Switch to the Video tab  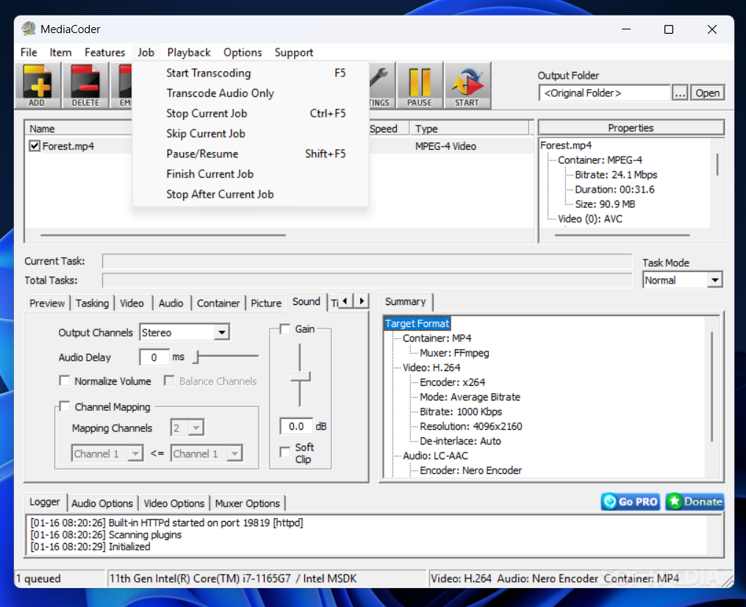point(132,303)
